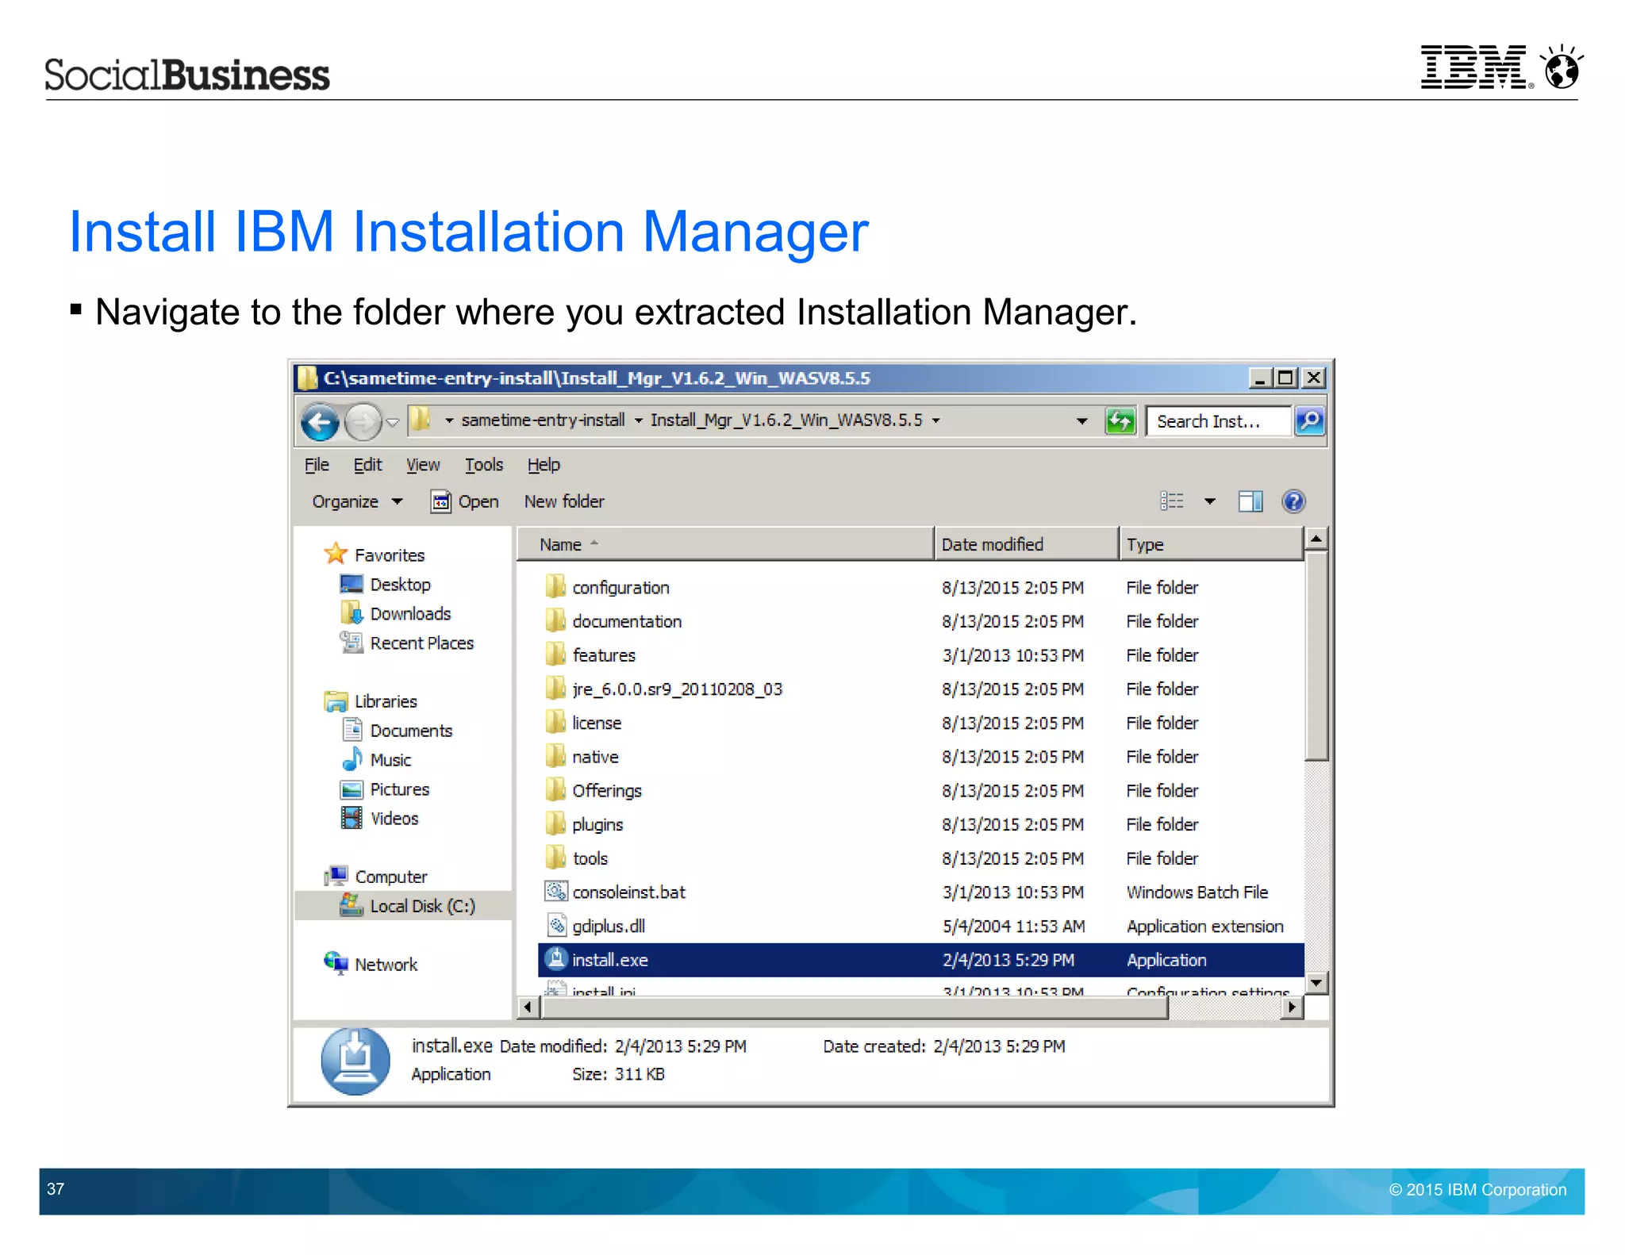Click the install.exe application icon
Screen dimensions: 1625x1255
(557, 960)
